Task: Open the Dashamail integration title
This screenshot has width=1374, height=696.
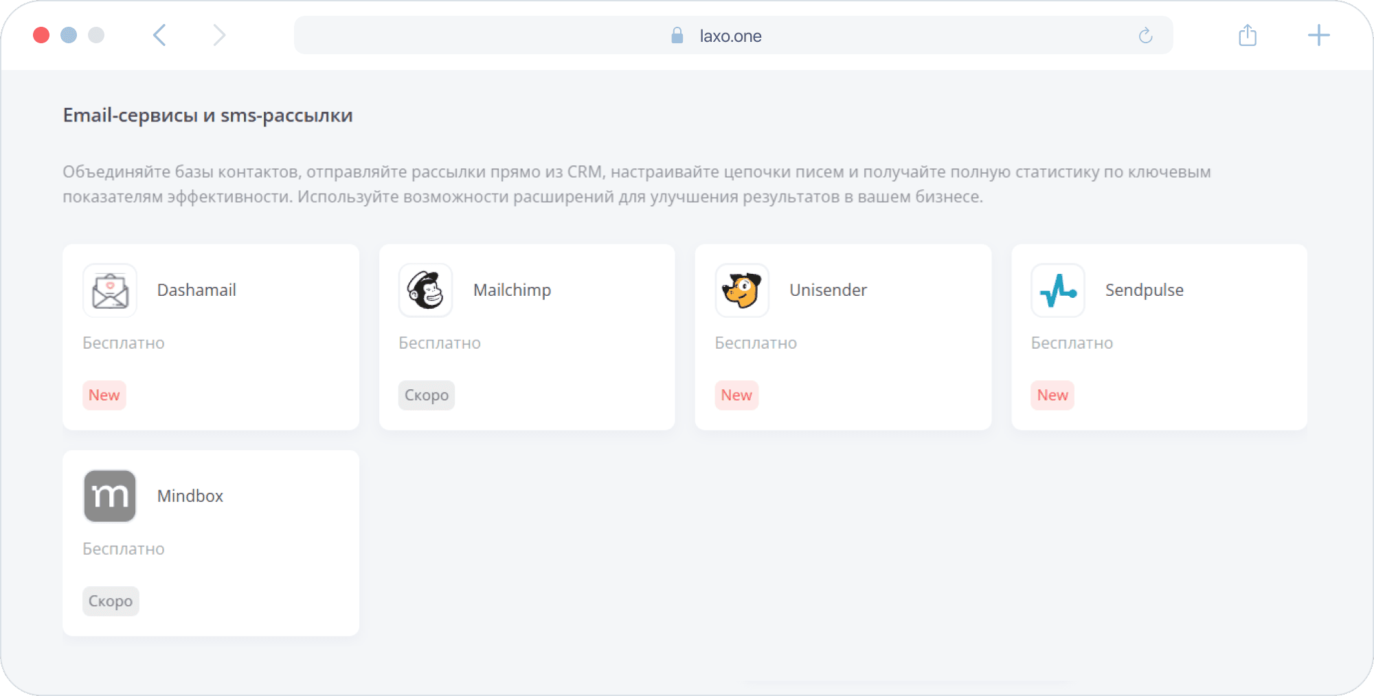Action: pyautogui.click(x=196, y=290)
